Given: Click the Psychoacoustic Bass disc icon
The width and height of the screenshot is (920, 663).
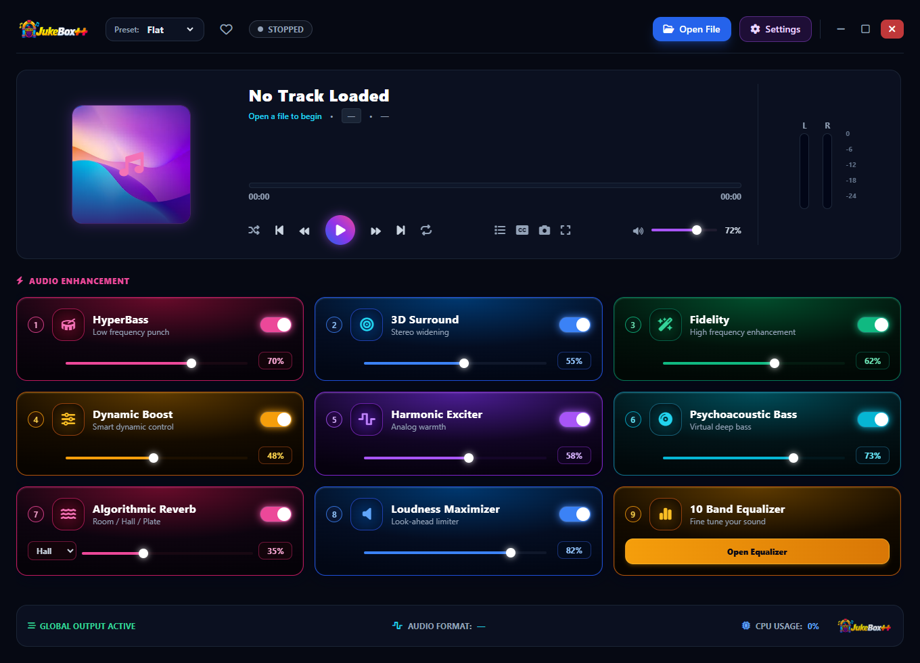Looking at the screenshot, I should [666, 419].
